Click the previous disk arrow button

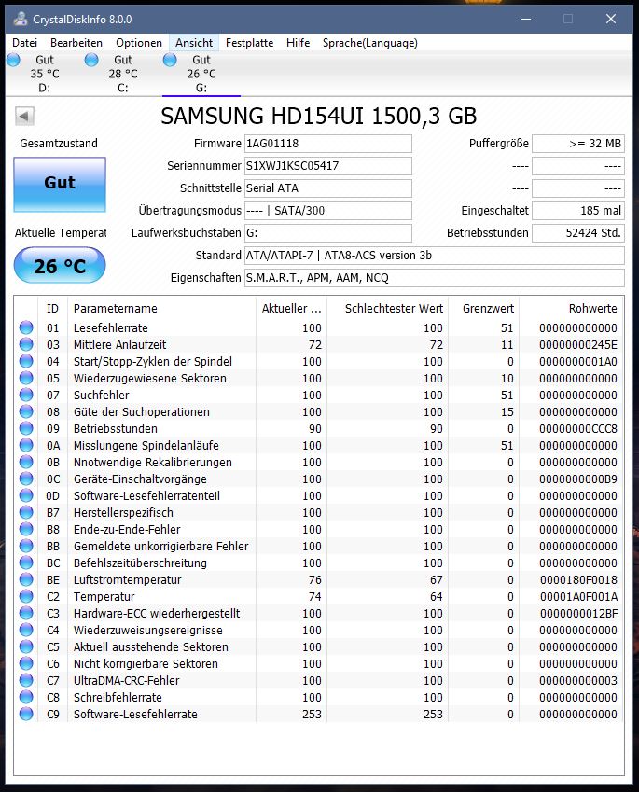[x=24, y=117]
